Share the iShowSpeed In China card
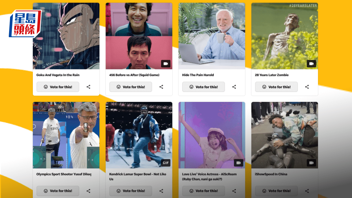Image resolution: width=352 pixels, height=198 pixels. coord(307,191)
